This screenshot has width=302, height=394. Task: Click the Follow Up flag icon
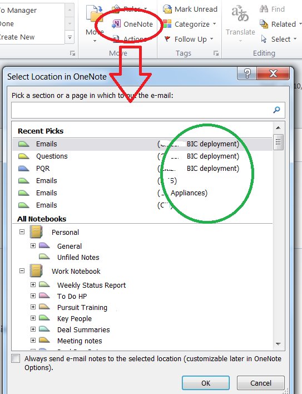tap(167, 39)
